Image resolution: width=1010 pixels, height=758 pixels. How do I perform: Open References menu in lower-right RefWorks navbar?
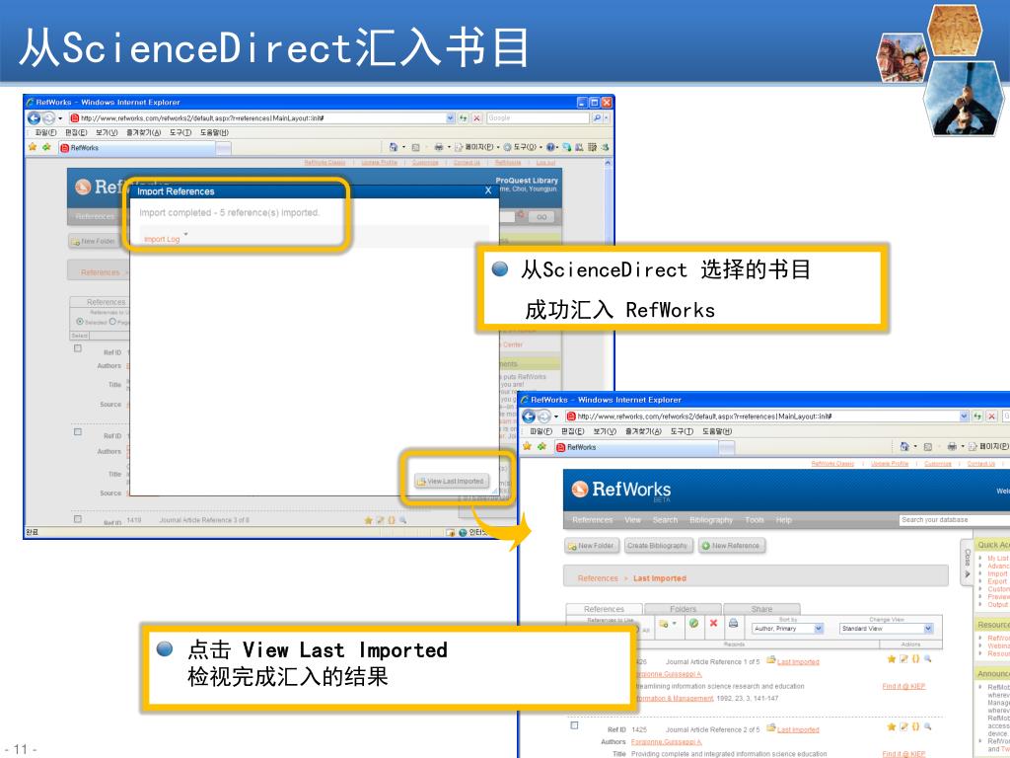(592, 519)
